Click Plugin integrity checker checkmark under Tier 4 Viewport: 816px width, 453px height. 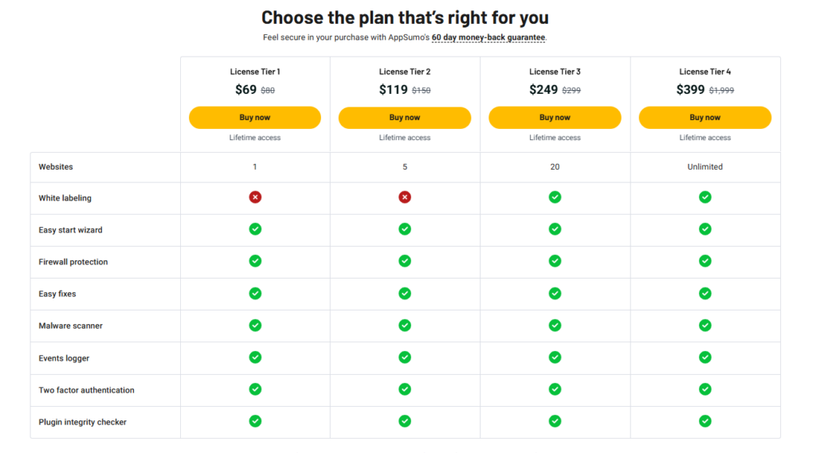(705, 421)
